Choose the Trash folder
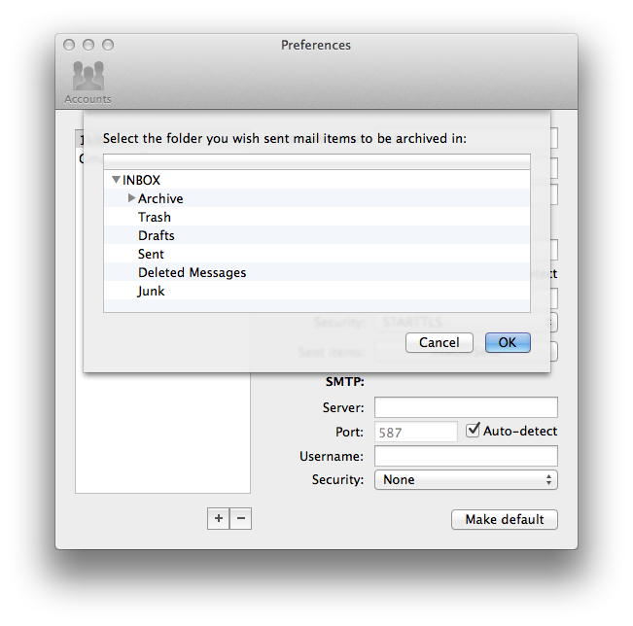Image resolution: width=633 pixels, height=626 pixels. click(x=317, y=217)
